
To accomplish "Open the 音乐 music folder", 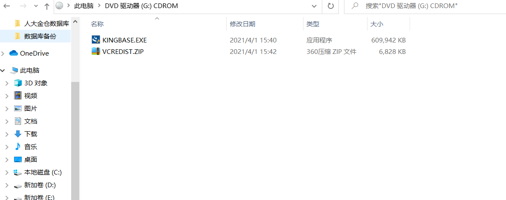I will (x=31, y=147).
